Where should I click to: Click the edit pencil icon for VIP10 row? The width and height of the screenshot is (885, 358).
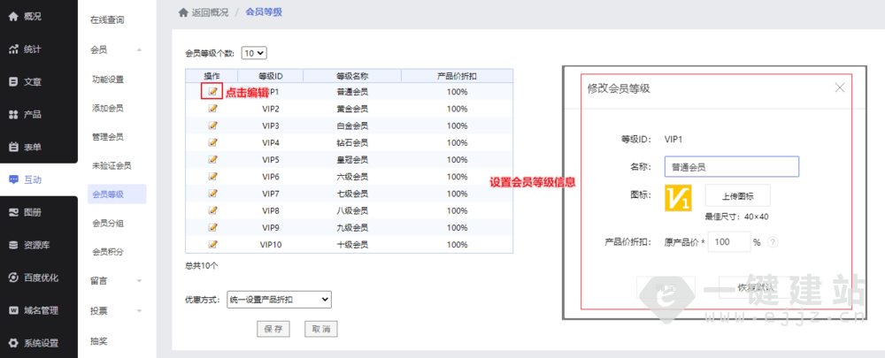[212, 244]
